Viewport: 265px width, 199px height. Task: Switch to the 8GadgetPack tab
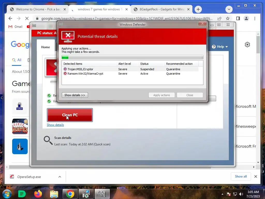161,9
